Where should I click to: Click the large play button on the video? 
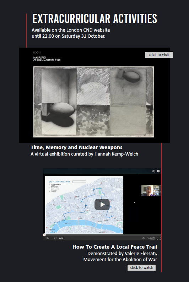click(x=102, y=205)
